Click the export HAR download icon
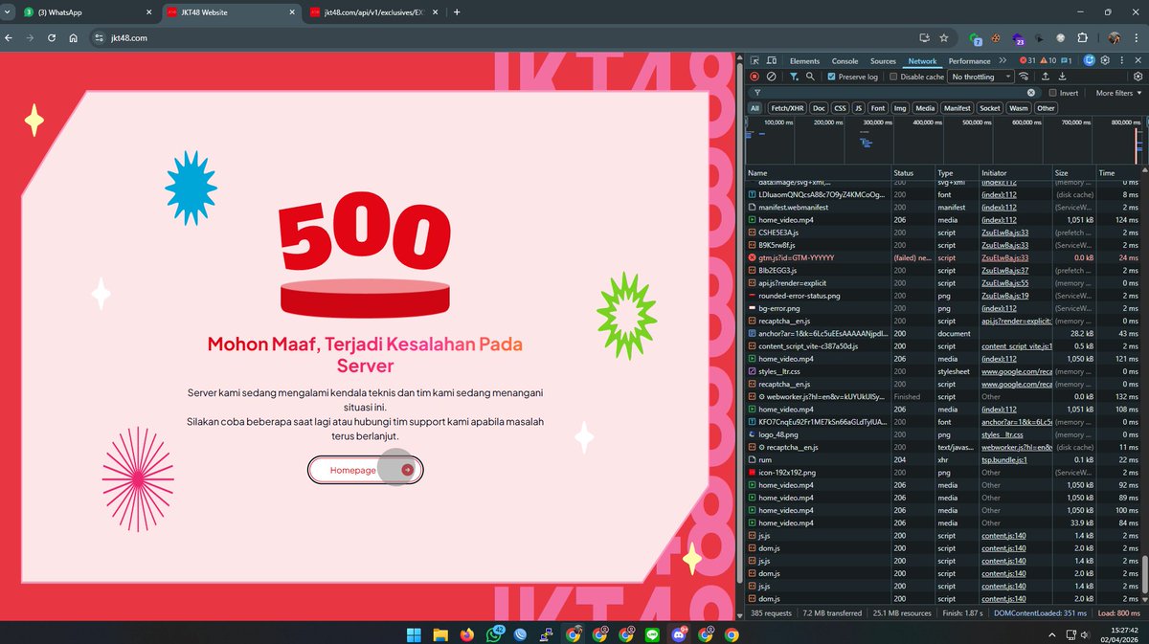 (x=1062, y=77)
